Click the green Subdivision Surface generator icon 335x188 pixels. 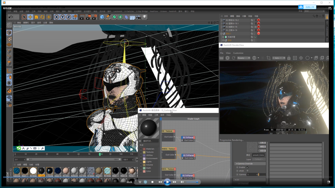pos(115,17)
